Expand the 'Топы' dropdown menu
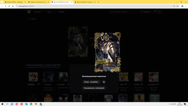Viewport: 188px width, 106px height. [x=50, y=12]
